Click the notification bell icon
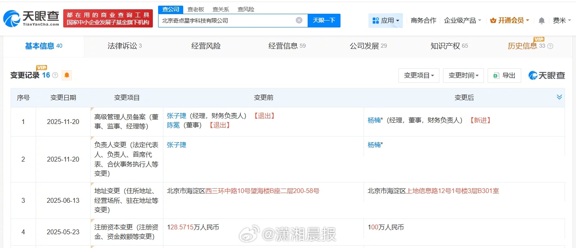This screenshot has width=576, height=248. pos(542,20)
